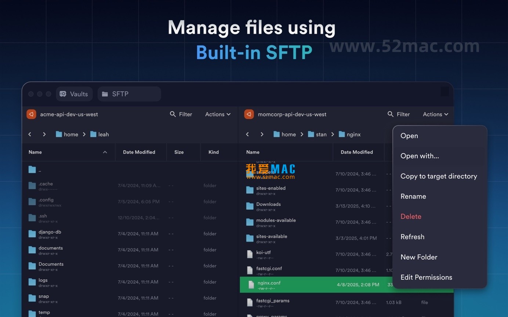
Task: Select the .cache folder icon
Action: pos(32,186)
